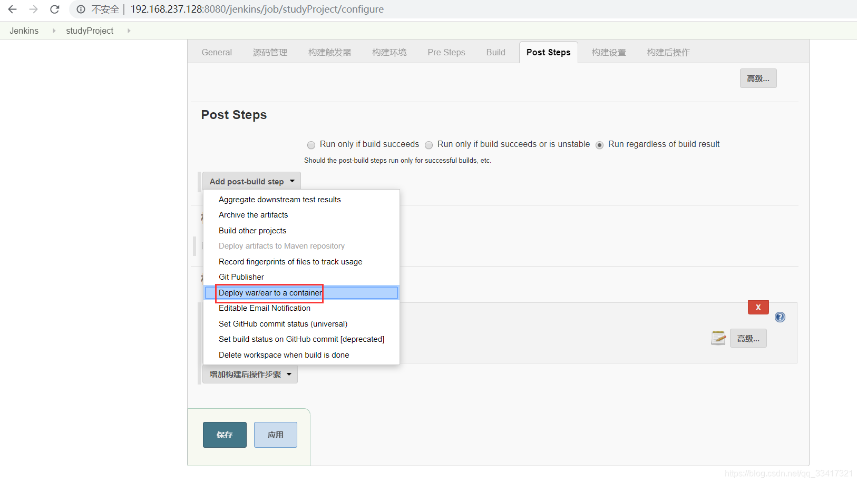Choose Set GitHub commit status (universal)
Viewport: 857px width, 483px height.
301,324
